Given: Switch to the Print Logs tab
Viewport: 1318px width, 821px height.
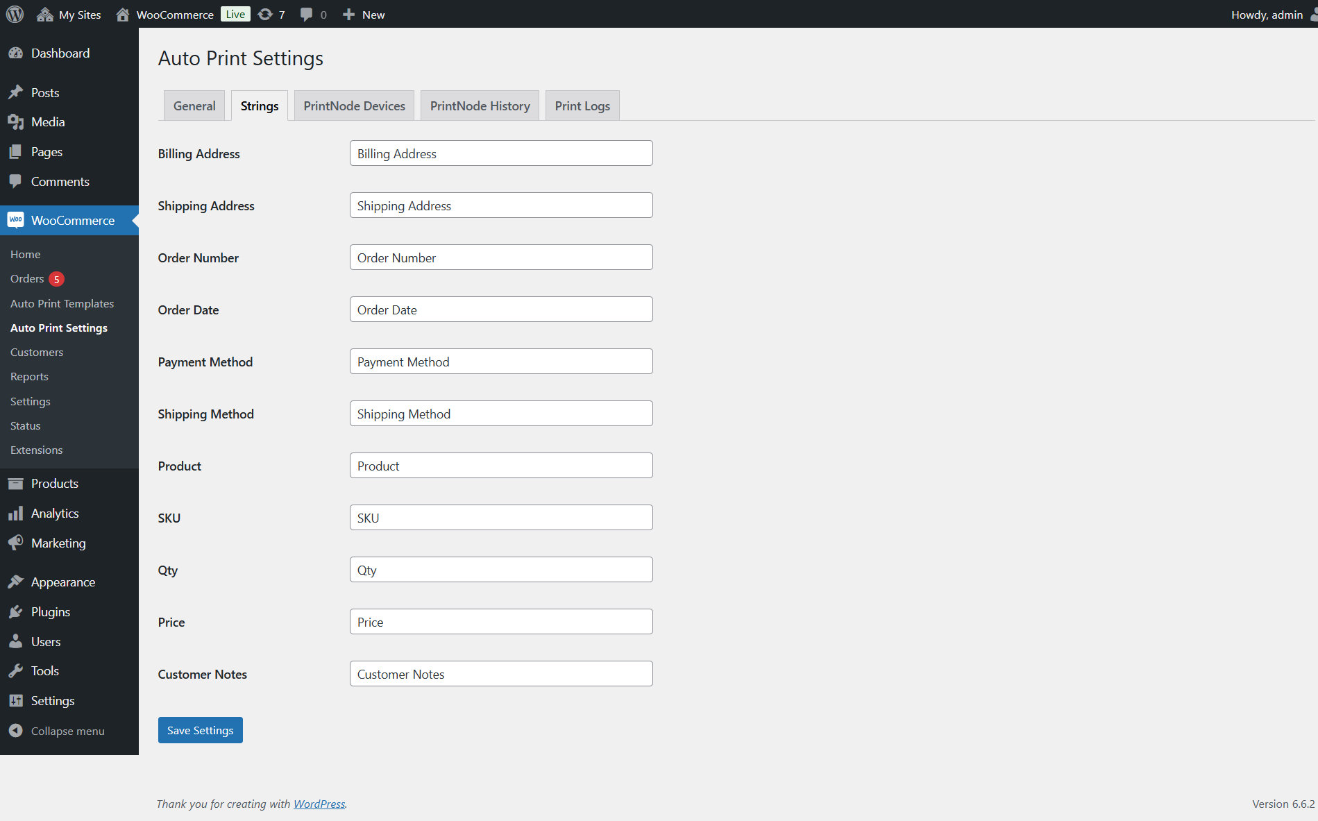Looking at the screenshot, I should point(582,105).
